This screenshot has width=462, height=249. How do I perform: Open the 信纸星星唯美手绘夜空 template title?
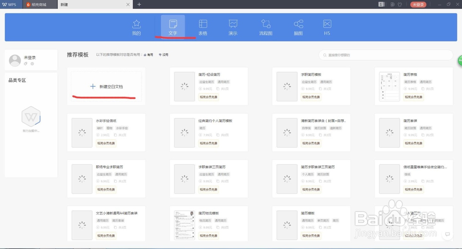(425, 167)
